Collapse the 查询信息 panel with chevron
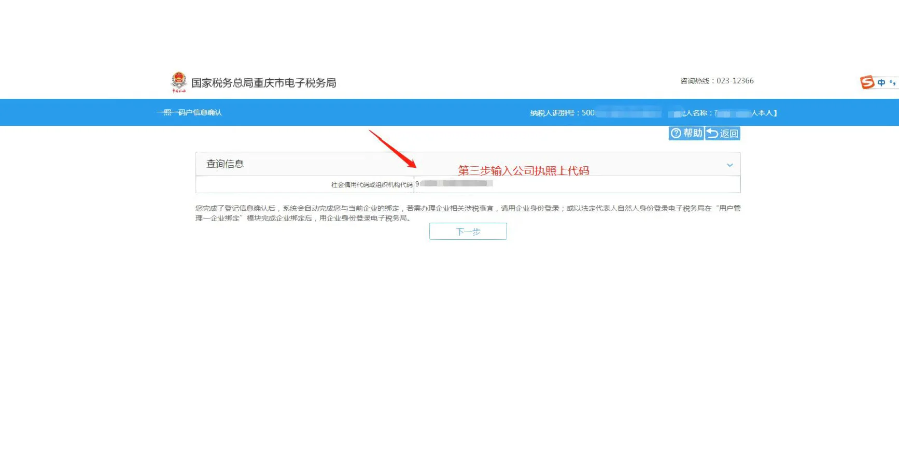This screenshot has width=899, height=449. click(x=729, y=165)
